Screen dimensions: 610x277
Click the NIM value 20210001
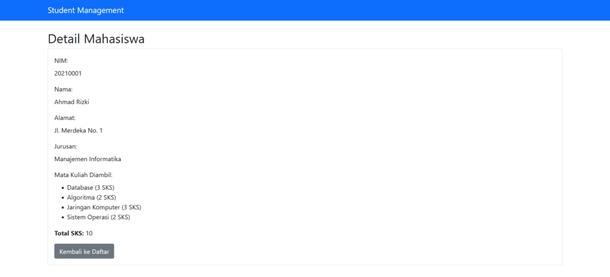tap(68, 73)
